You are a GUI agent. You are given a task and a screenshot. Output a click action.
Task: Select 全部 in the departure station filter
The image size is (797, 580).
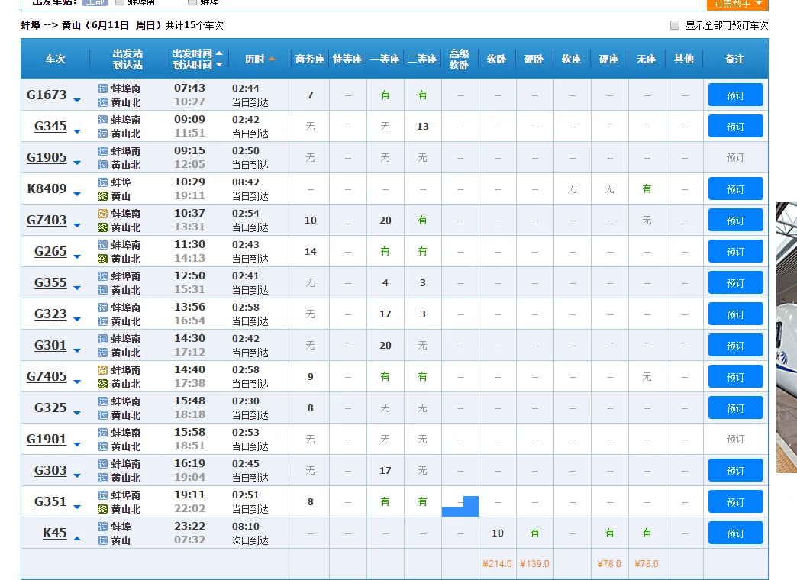(96, 2)
